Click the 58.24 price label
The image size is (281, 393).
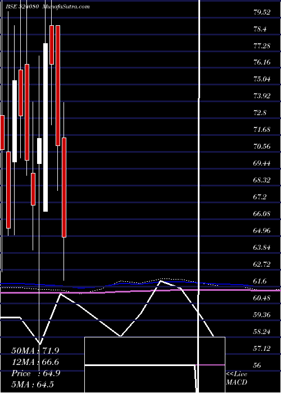tap(262, 332)
